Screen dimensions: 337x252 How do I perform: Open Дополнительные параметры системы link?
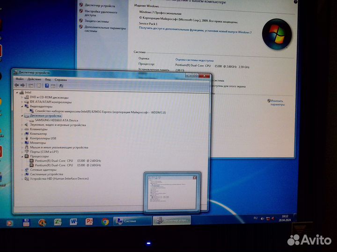[x=105, y=29]
